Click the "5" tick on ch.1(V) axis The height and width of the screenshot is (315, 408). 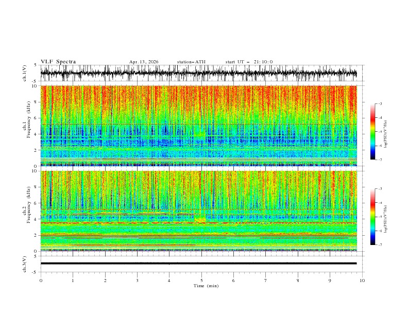pos(36,65)
